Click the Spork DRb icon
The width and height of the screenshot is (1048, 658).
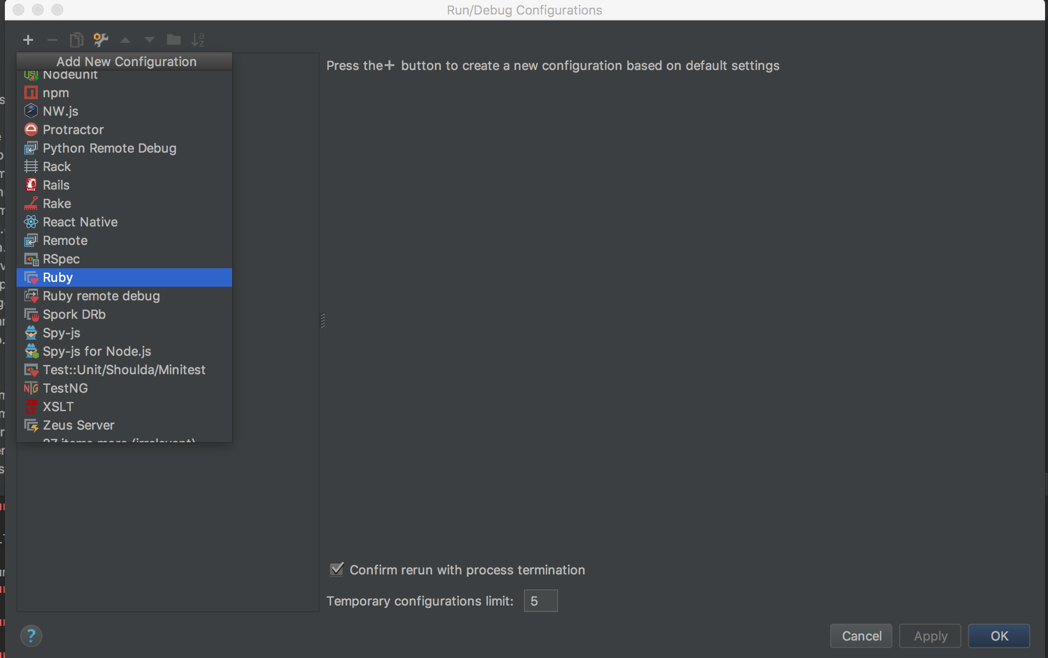click(31, 314)
